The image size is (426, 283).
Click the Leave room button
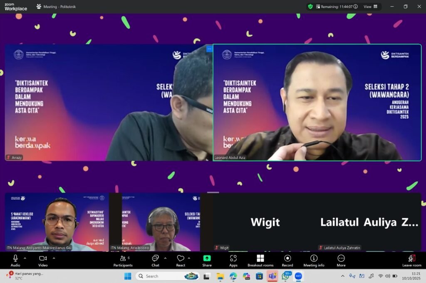pos(411,261)
